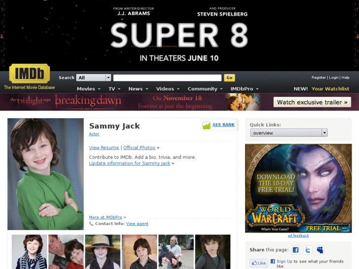Click the View agent link

137,224
